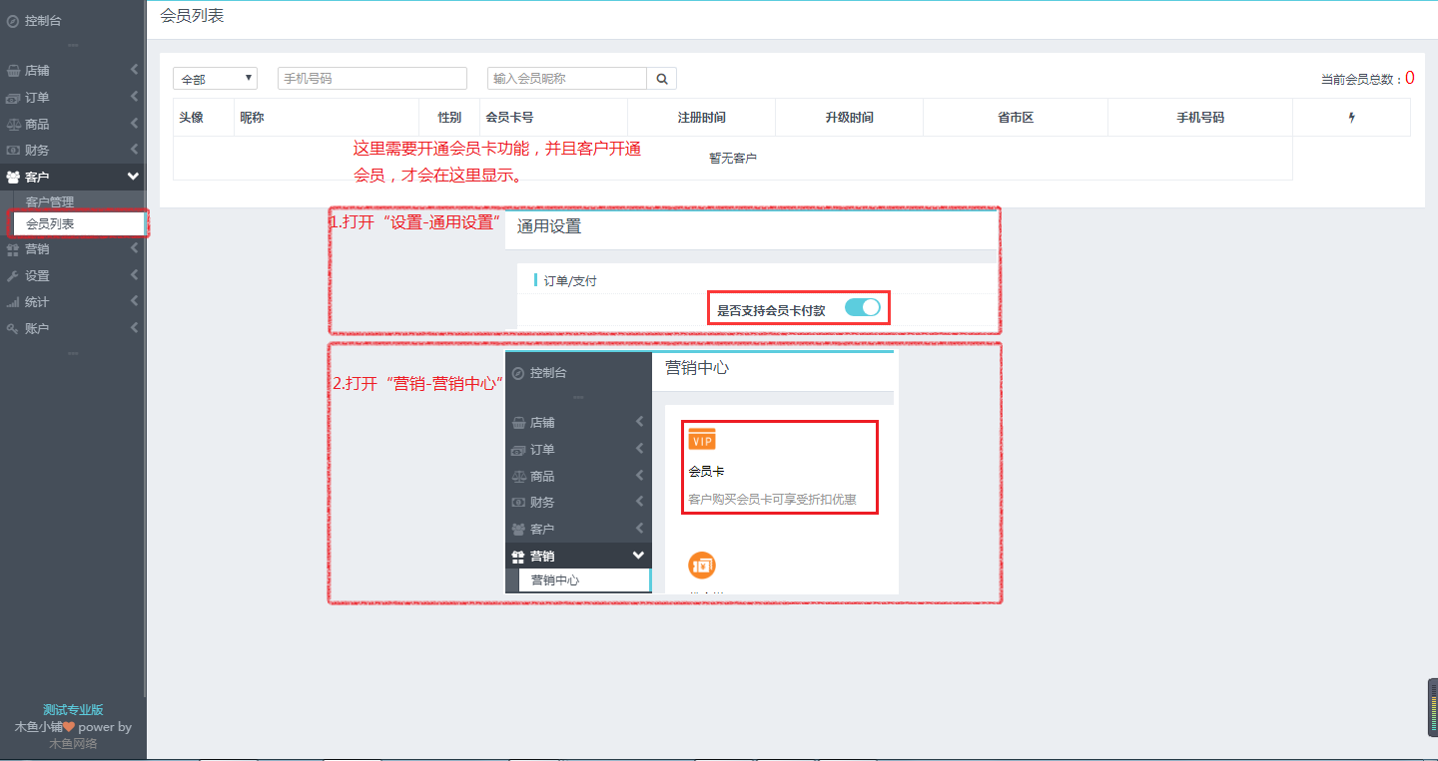1438x761 pixels.
Task: Click the 手机号码 search input field
Action: pyautogui.click(x=371, y=79)
